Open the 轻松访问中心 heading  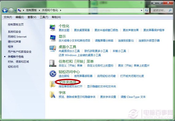pyautogui.click(x=69, y=72)
